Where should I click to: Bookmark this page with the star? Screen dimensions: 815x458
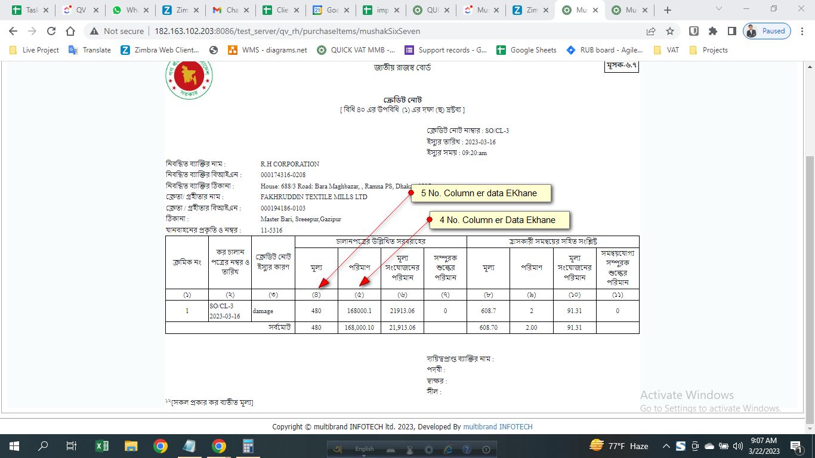click(x=670, y=31)
